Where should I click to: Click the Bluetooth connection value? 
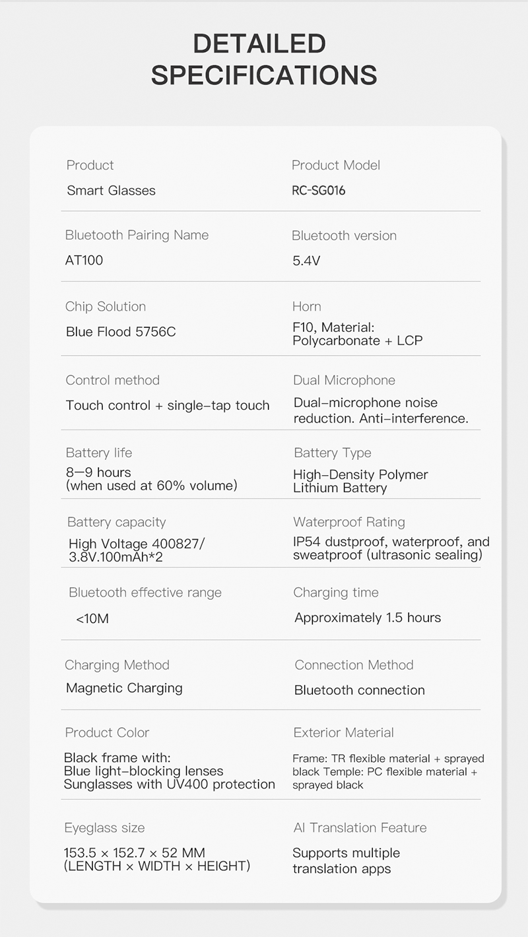tap(360, 690)
